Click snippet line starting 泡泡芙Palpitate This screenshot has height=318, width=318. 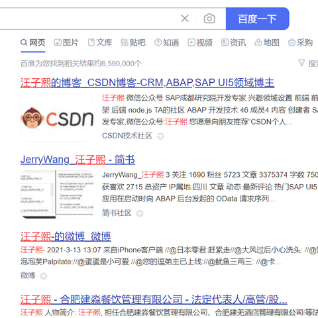[x=150, y=262]
